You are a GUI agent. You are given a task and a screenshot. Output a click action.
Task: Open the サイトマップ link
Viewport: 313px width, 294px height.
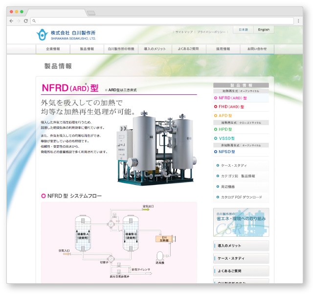(184, 32)
